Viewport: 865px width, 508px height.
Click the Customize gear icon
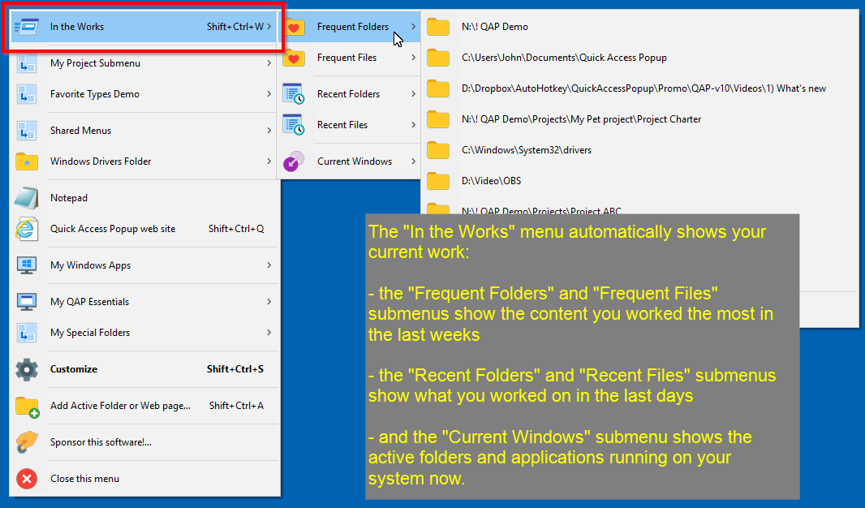pos(27,369)
